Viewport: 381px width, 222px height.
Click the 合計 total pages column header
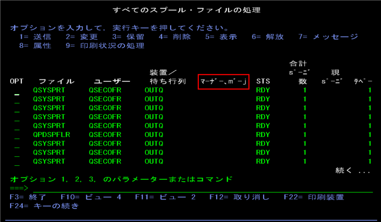tap(299, 72)
